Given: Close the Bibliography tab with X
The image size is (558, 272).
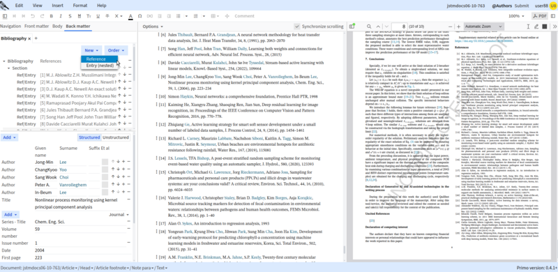Looking at the screenshot, I should click(29, 38).
